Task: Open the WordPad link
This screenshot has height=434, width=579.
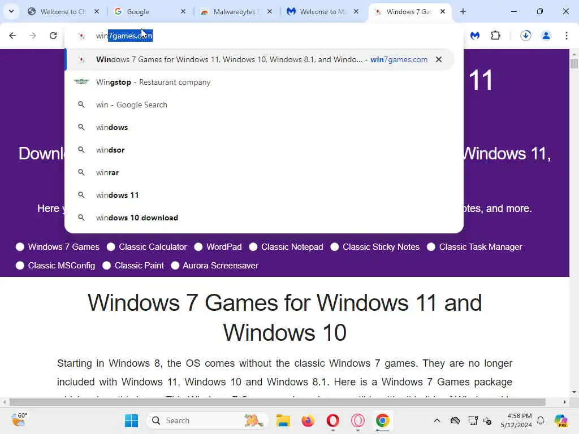Action: pyautogui.click(x=224, y=247)
